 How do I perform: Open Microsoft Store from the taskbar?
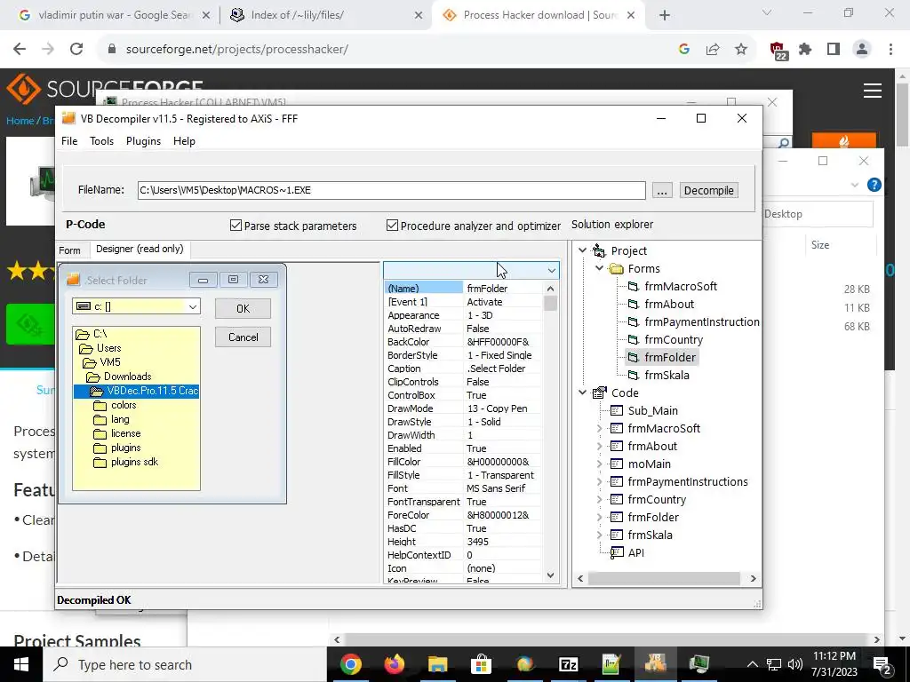pos(481,664)
